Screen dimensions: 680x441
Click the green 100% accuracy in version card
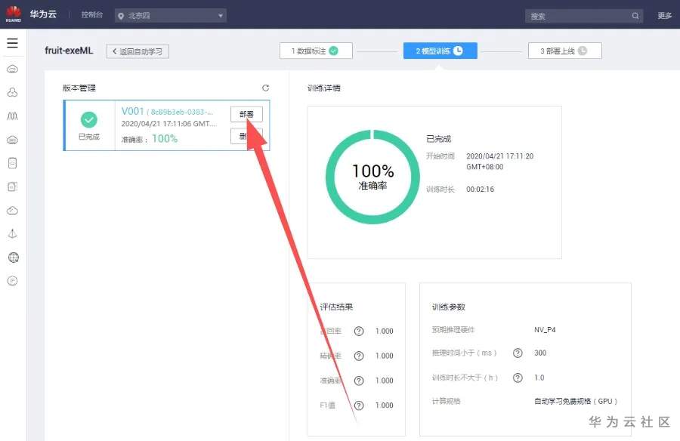(165, 139)
